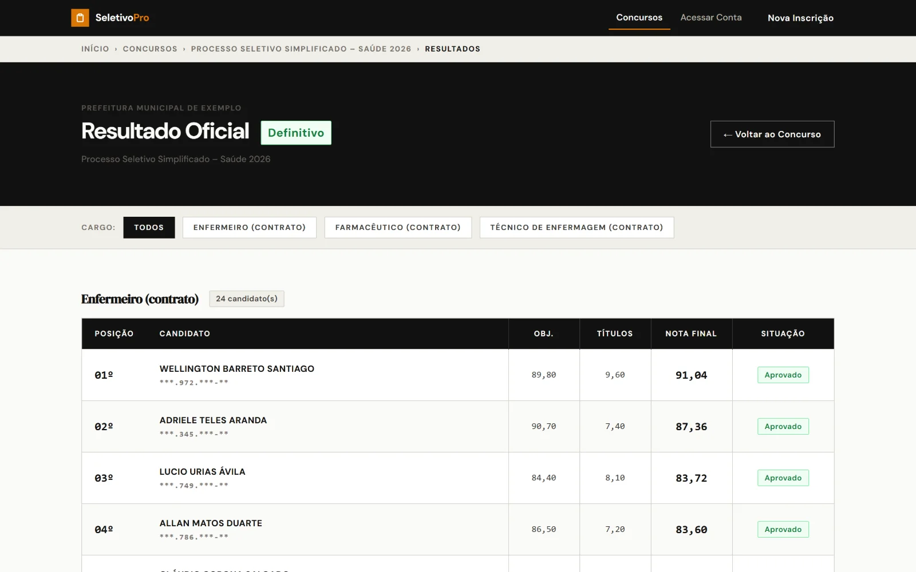The height and width of the screenshot is (572, 916).
Task: Filter by Técnico de Enfermagem (Contrato)
Action: point(577,228)
